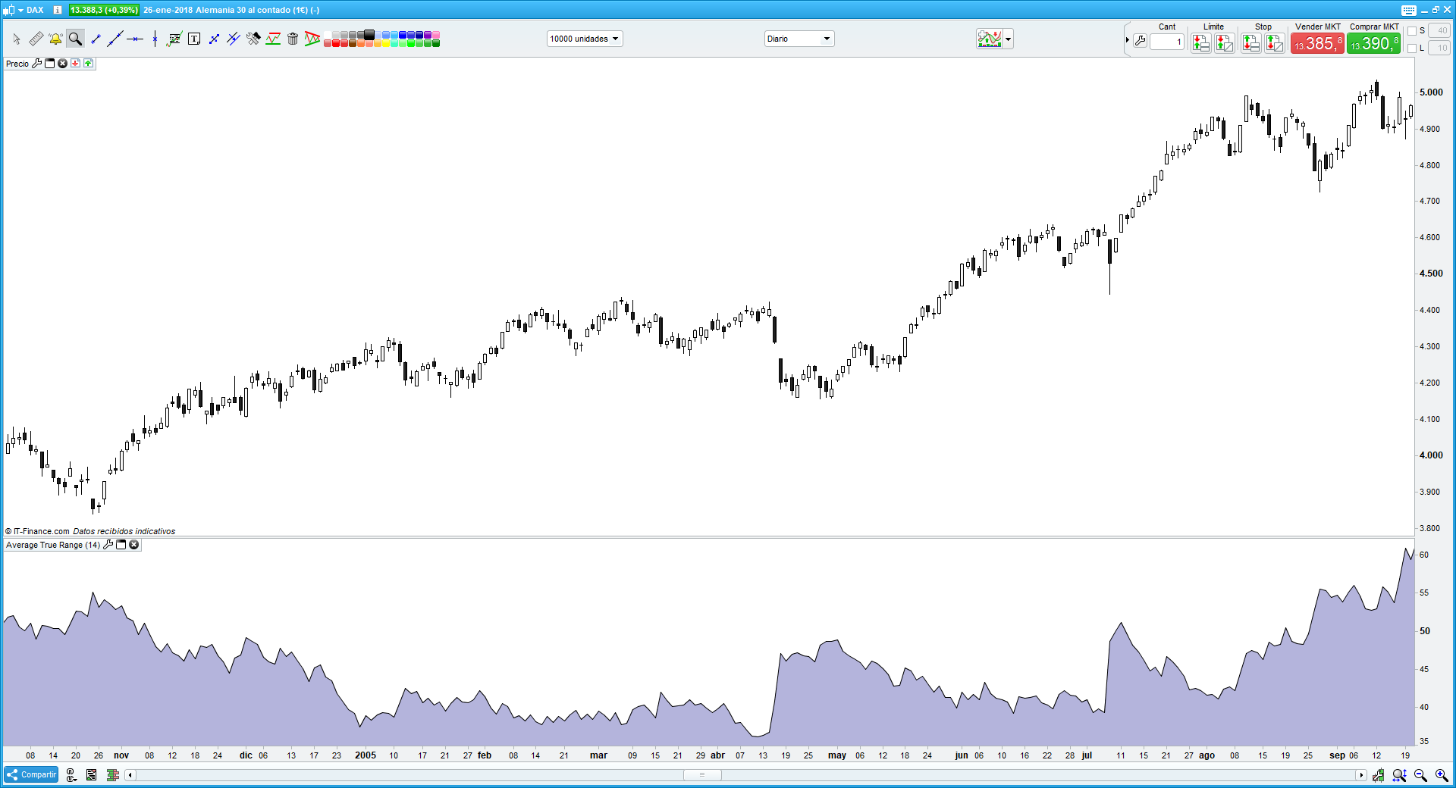The height and width of the screenshot is (788, 1456).
Task: Select the cursor pointer tool
Action: (17, 39)
